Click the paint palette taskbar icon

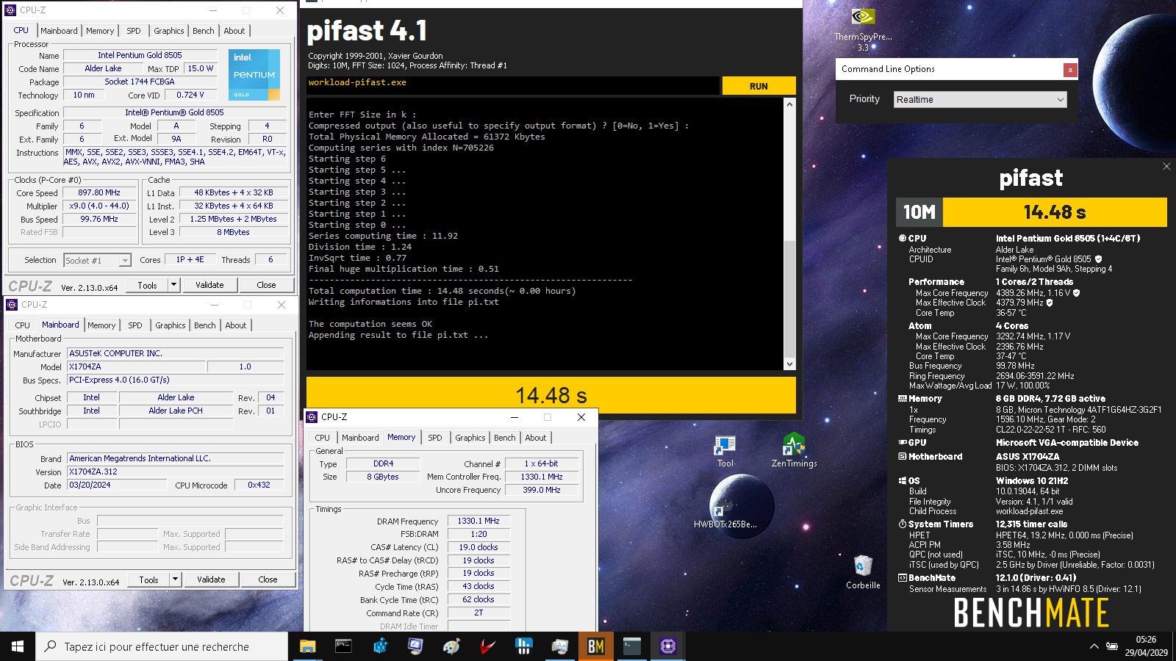[451, 646]
